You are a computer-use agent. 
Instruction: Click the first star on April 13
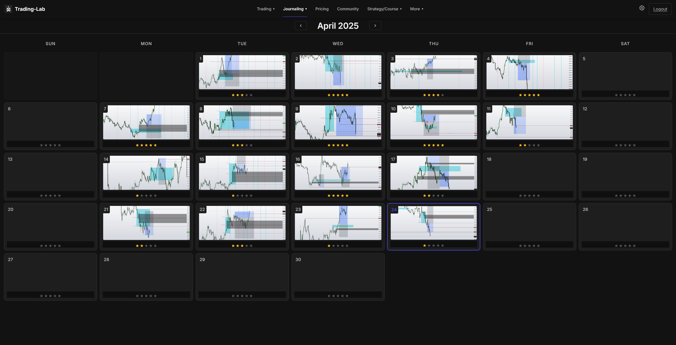tap(41, 196)
